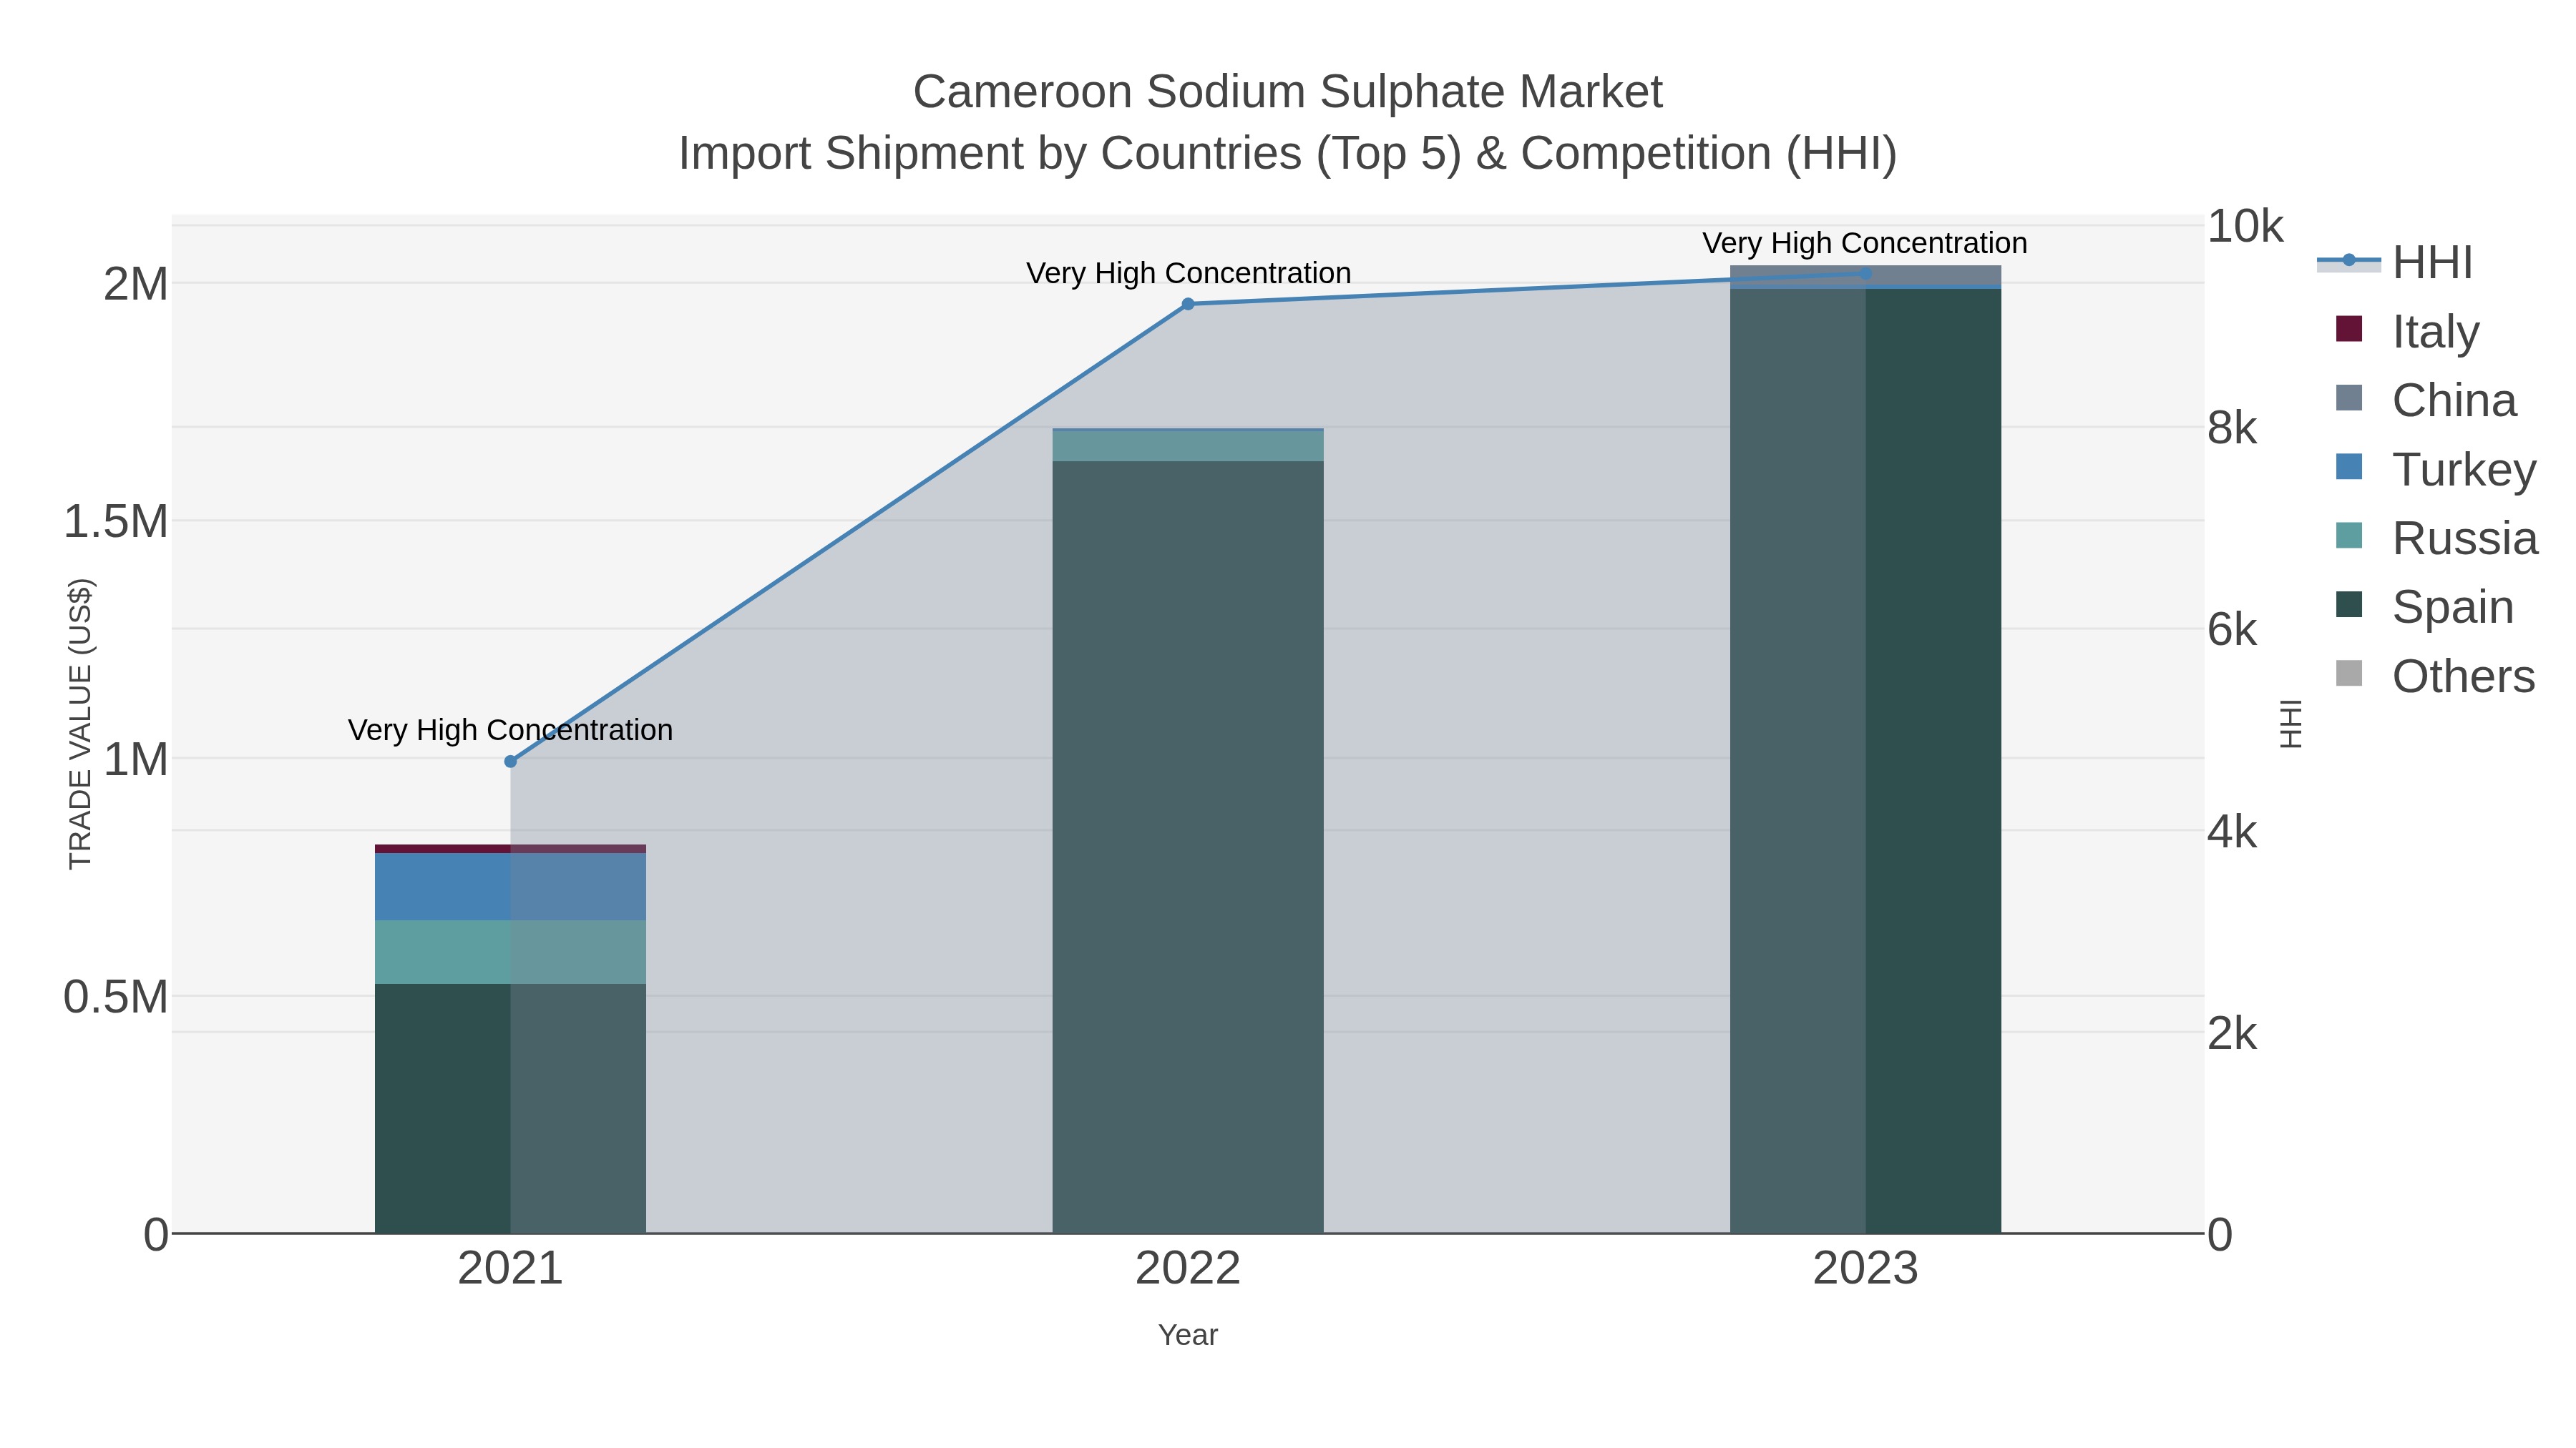
Task: Click the 8k right axis tick label
Action: (2232, 428)
